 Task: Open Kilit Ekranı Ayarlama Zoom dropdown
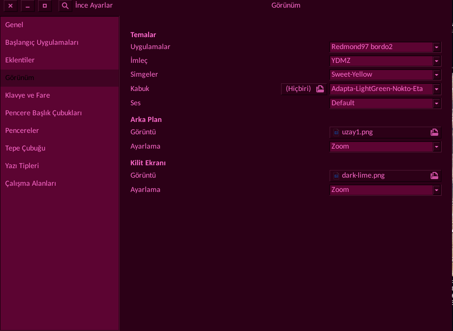pos(385,190)
